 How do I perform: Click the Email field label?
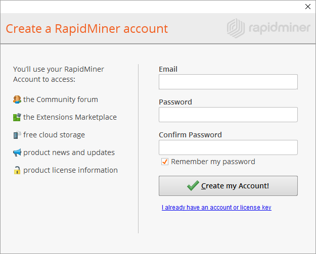[x=168, y=69]
